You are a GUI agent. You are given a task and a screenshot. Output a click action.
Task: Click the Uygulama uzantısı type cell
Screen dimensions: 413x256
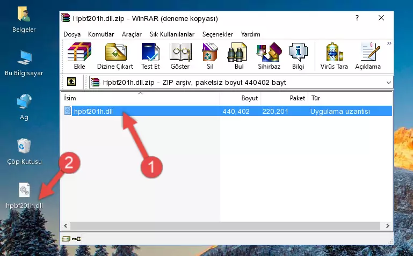click(340, 111)
